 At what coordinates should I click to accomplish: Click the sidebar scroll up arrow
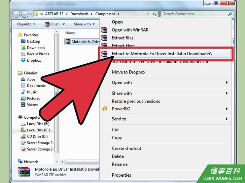click(57, 32)
